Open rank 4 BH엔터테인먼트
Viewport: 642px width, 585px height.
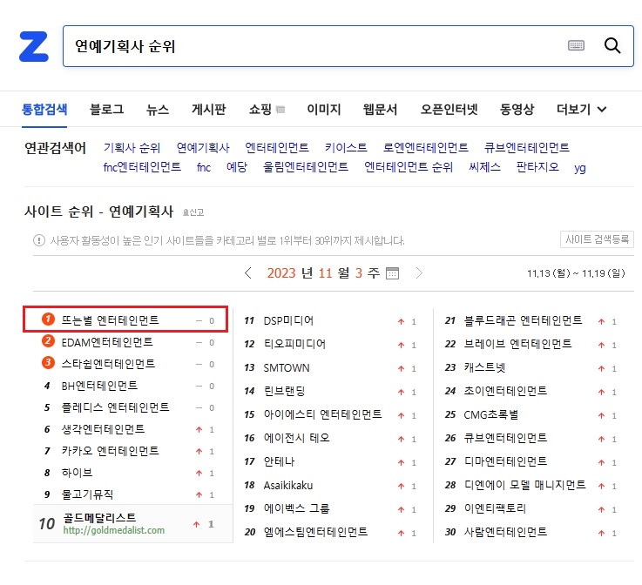[x=99, y=386]
